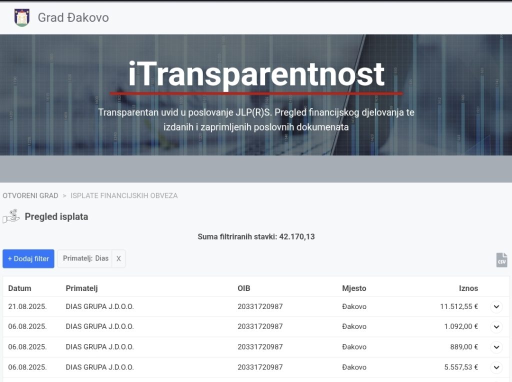Click the Pregled isplata hand-with-coins icon
The width and height of the screenshot is (512, 382).
click(x=11, y=216)
